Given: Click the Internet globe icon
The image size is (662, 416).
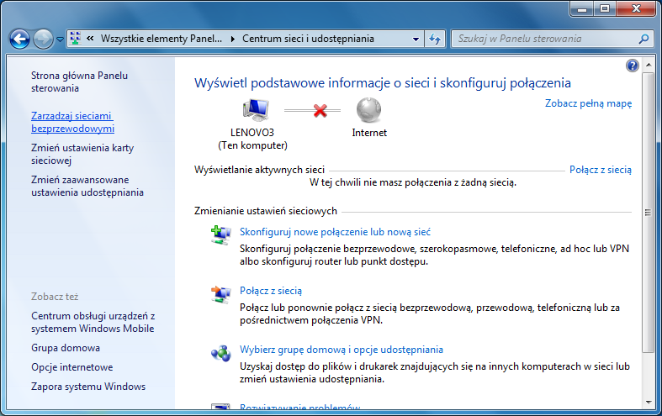Looking at the screenshot, I should [x=369, y=109].
